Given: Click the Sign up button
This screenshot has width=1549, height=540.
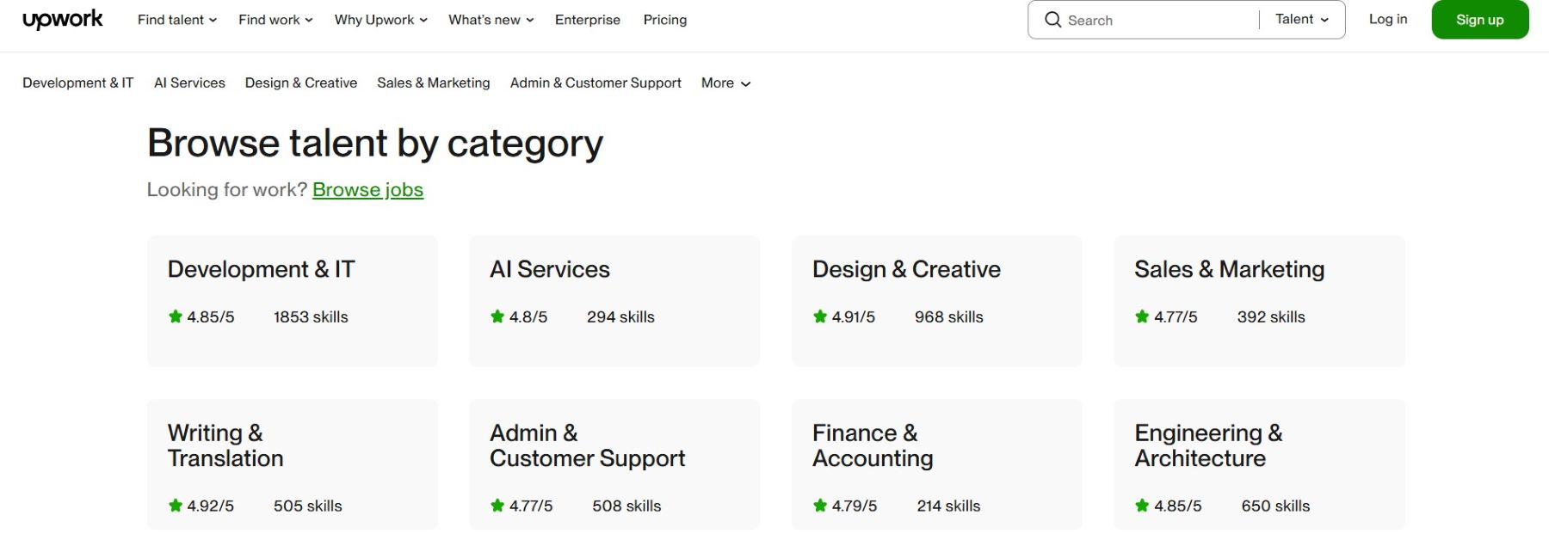Looking at the screenshot, I should point(1479,18).
